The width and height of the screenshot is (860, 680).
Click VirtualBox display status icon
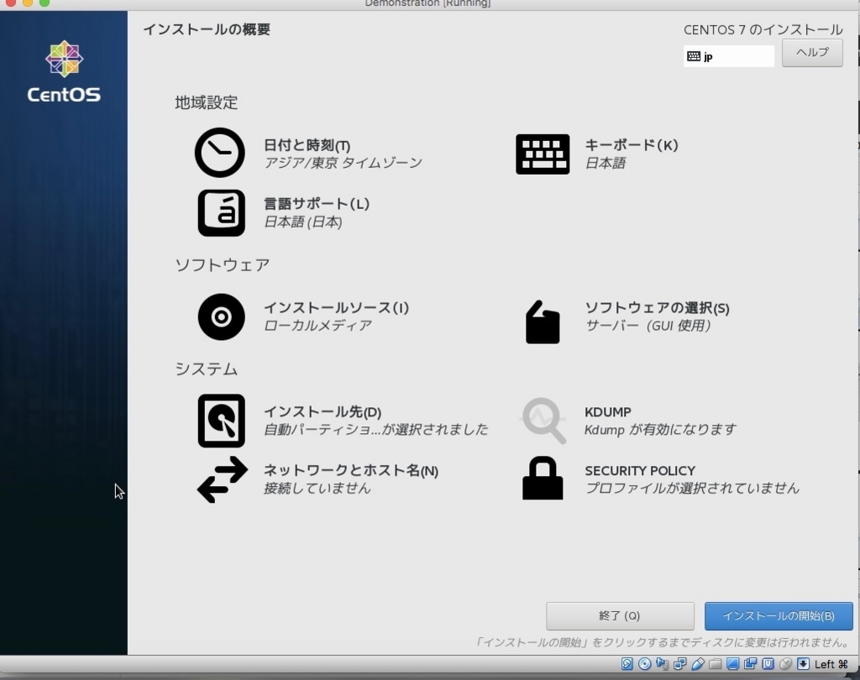(732, 664)
